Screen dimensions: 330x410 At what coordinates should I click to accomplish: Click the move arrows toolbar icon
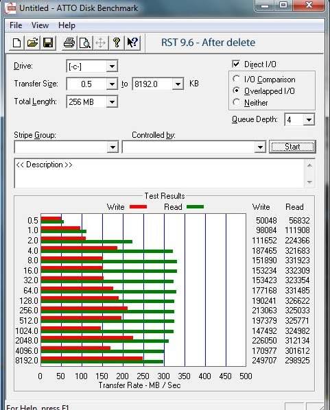[100, 43]
